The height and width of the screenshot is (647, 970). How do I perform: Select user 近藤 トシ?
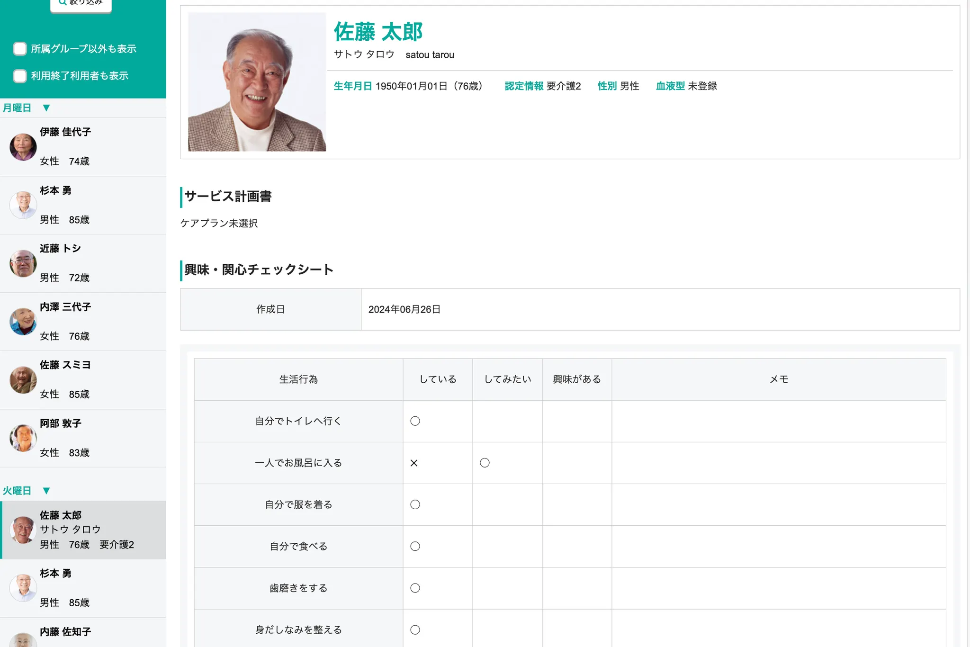tap(83, 263)
